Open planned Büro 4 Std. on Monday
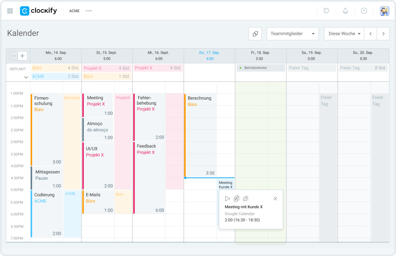The width and height of the screenshot is (396, 256). point(56,68)
